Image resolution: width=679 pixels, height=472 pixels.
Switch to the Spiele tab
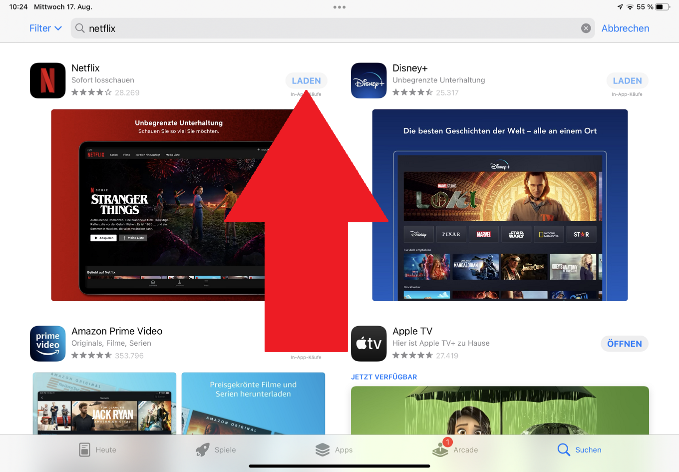216,450
